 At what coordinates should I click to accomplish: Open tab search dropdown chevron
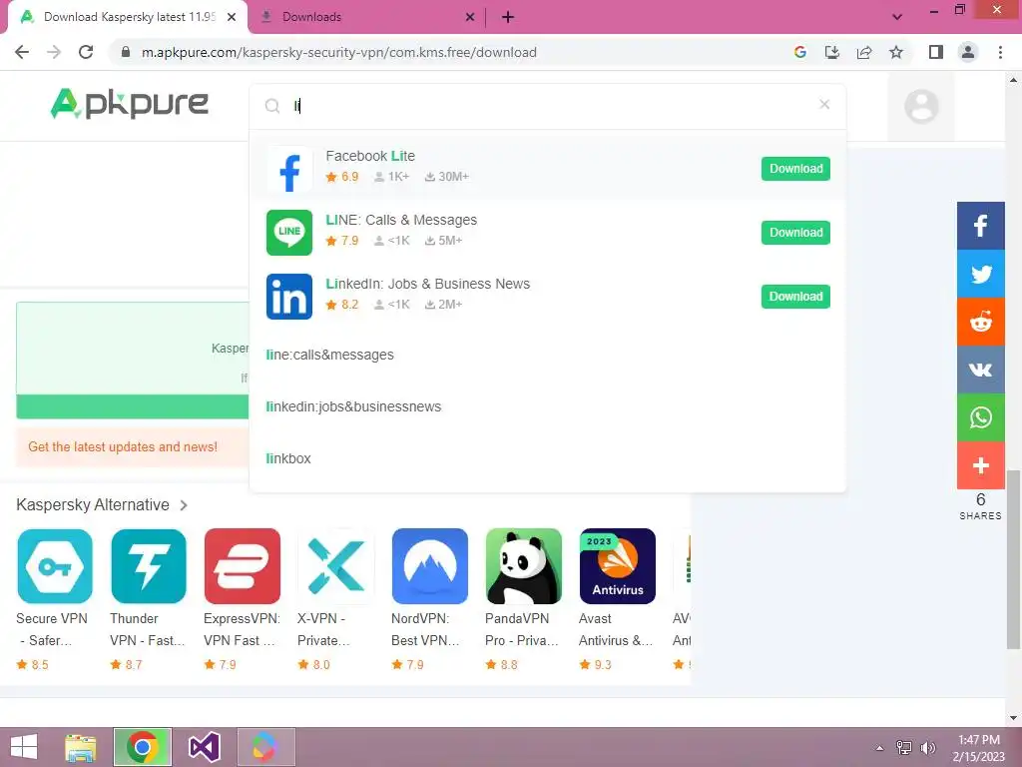(897, 17)
